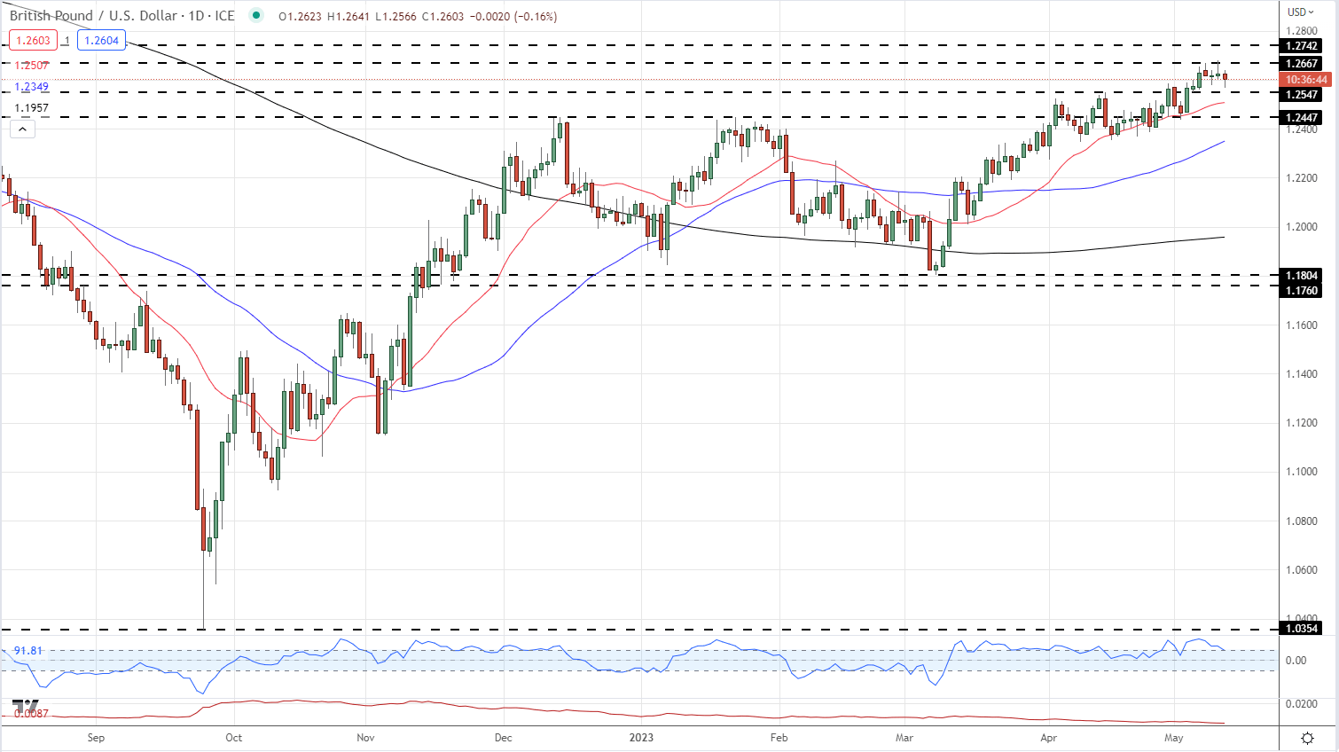Click the Apr label on time axis
The height and width of the screenshot is (752, 1339).
[1048, 738]
